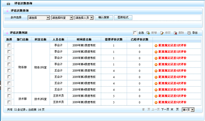Check the 全选 select-all checkbox
205x121 pixels.
[135, 33]
